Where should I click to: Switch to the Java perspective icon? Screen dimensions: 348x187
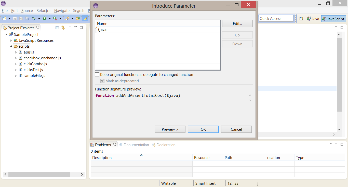(x=313, y=18)
